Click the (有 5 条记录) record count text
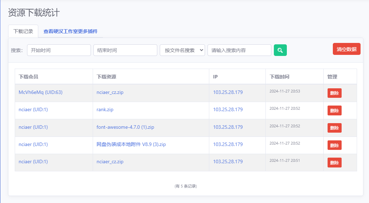 coord(186,186)
